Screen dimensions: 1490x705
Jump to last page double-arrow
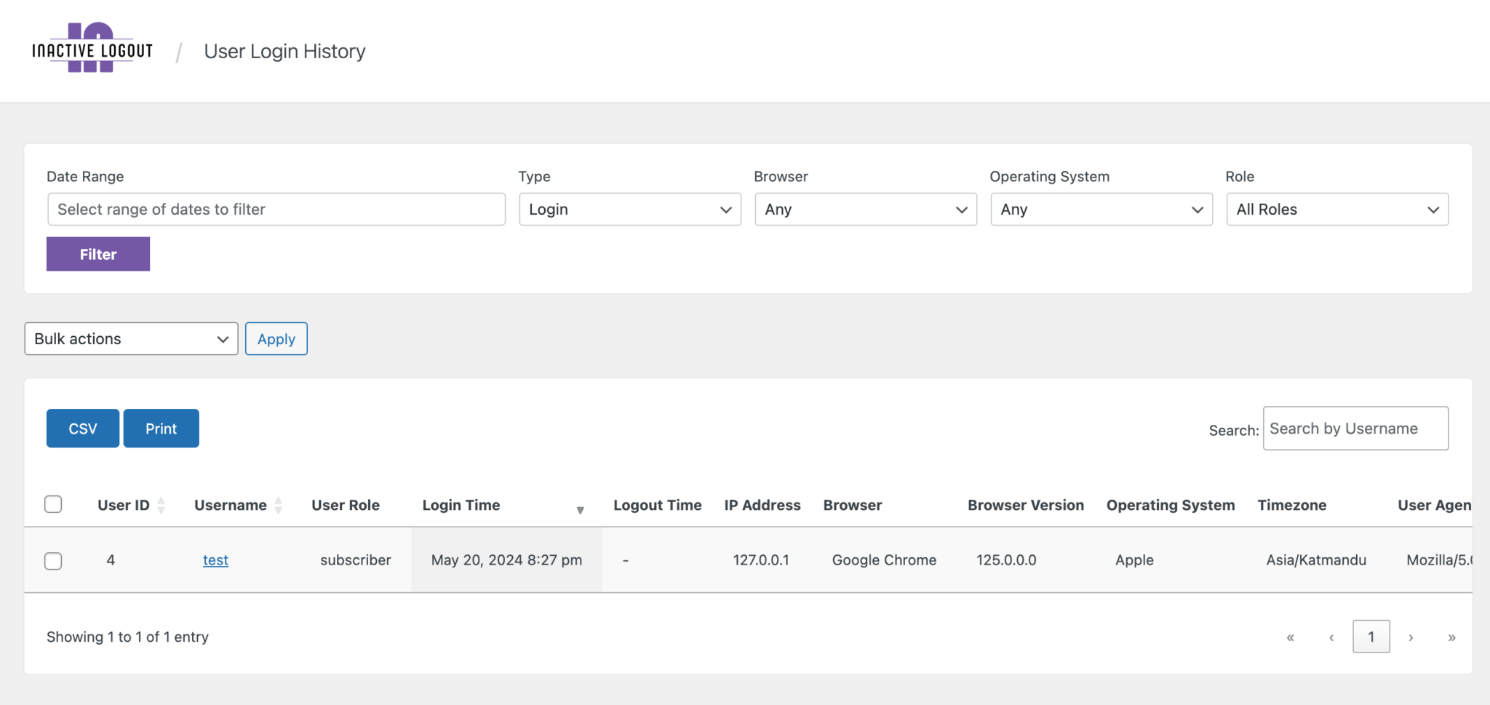click(x=1451, y=637)
